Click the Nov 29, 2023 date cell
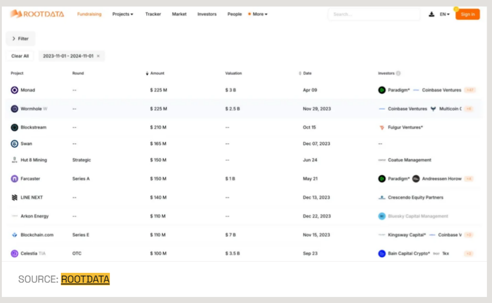This screenshot has height=303, width=492. coord(317,109)
